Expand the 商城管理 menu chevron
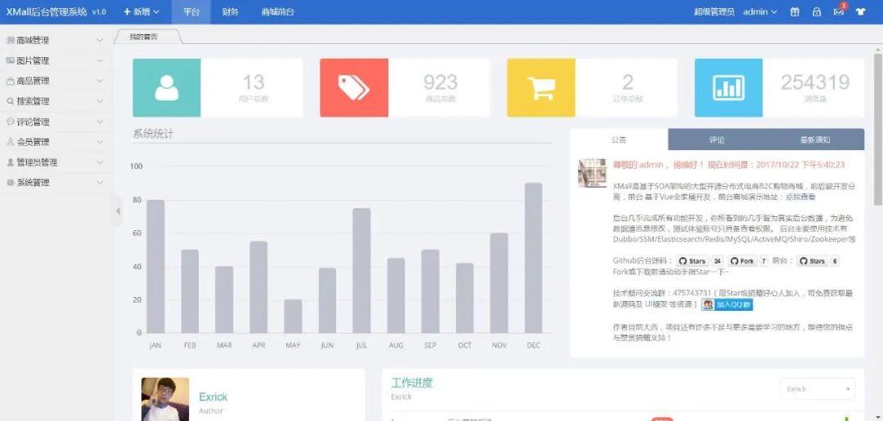Viewport: 883px width, 421px height. [100, 41]
